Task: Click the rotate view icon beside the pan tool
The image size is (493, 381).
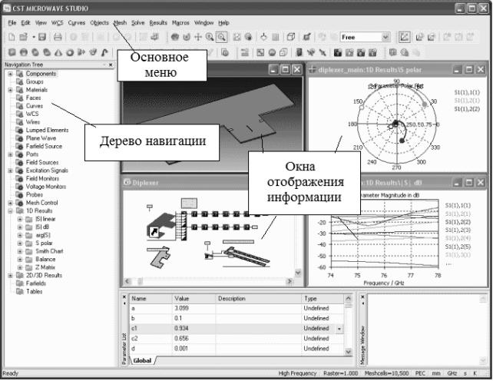Action: point(187,37)
